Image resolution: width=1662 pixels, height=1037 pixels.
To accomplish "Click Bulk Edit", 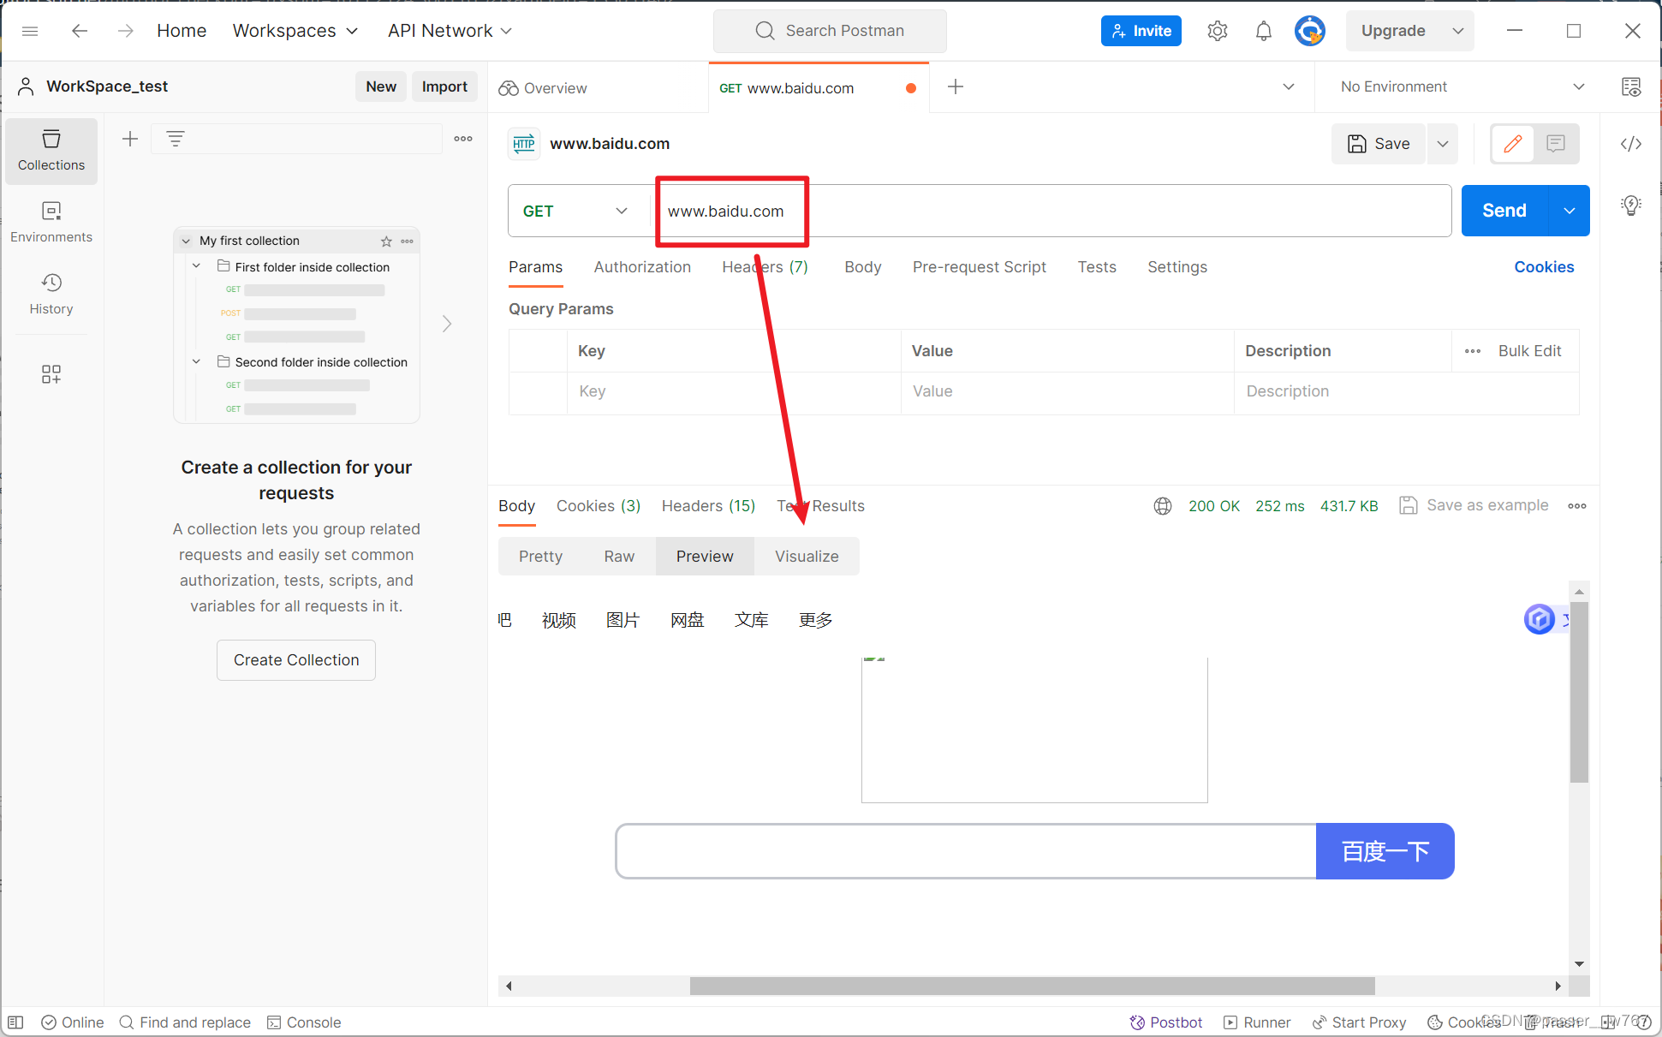I will 1529,351.
